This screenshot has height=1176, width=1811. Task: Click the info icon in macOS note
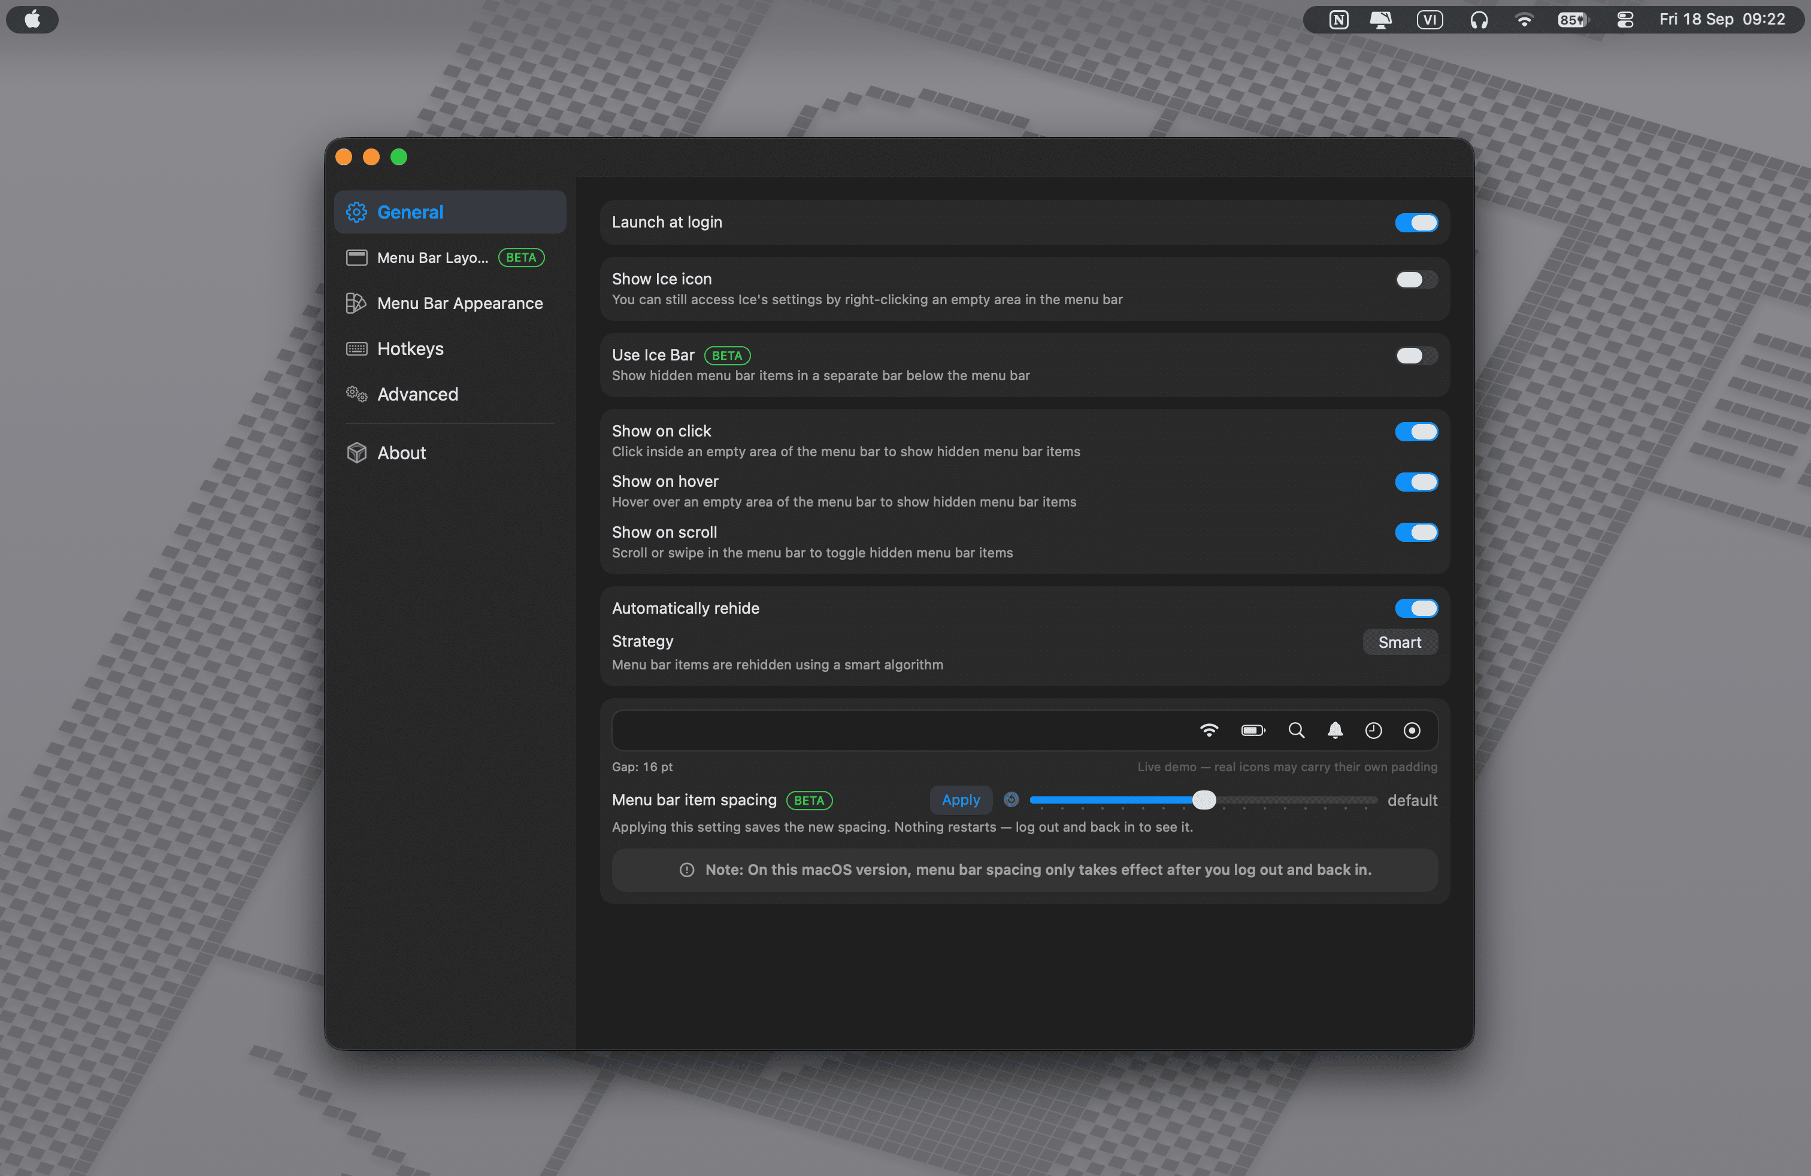[686, 869]
